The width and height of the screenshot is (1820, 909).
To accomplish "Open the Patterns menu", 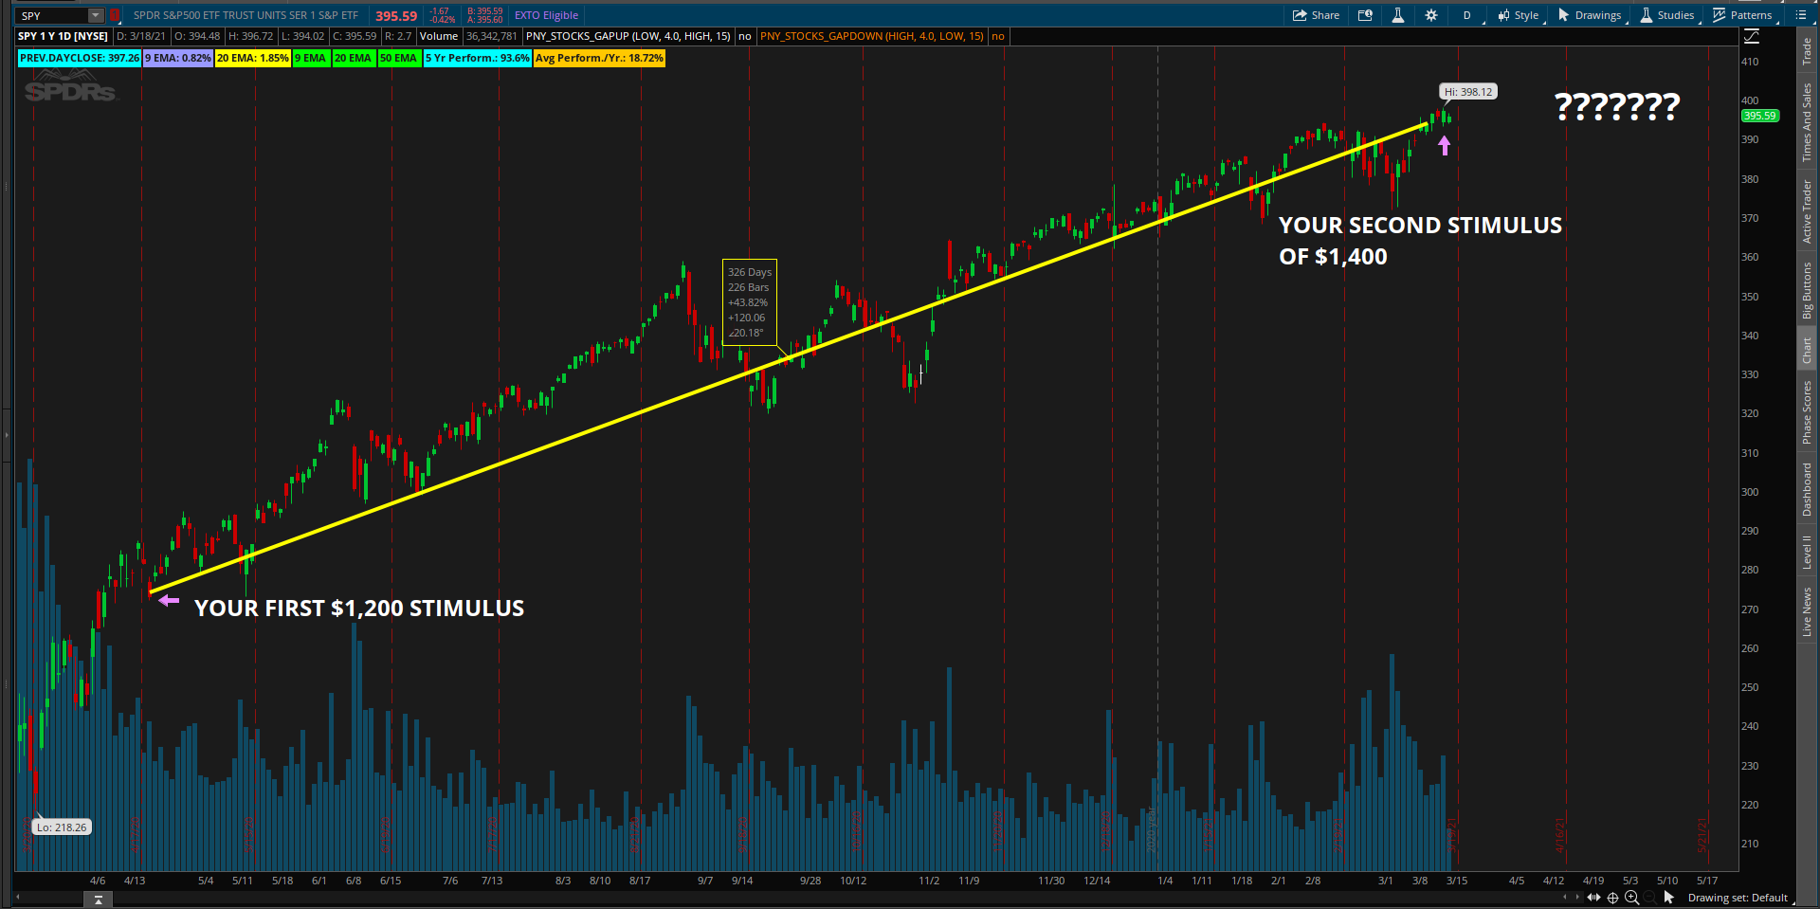I will [x=1743, y=15].
